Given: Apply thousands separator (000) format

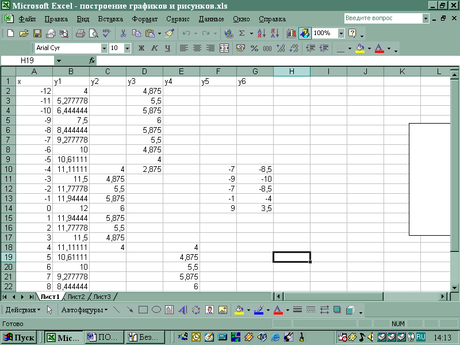Looking at the screenshot, I should [267, 48].
